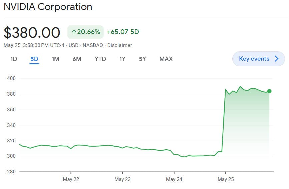Select the YTD range tab
This screenshot has height=189, width=289.
click(100, 59)
